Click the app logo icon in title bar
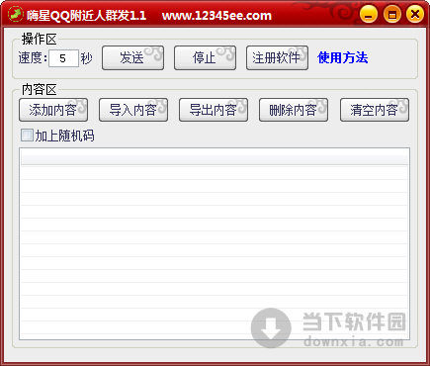Image resolution: width=430 pixels, height=366 pixels. click(x=16, y=15)
